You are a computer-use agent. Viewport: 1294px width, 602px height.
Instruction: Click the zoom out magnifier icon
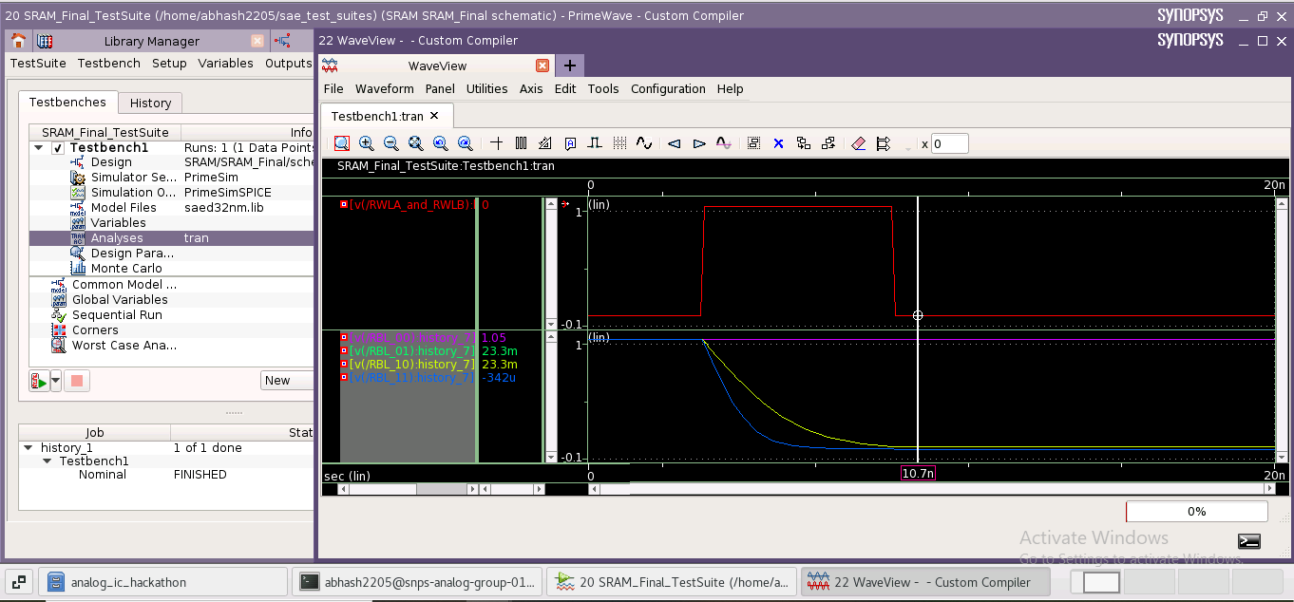(x=391, y=143)
